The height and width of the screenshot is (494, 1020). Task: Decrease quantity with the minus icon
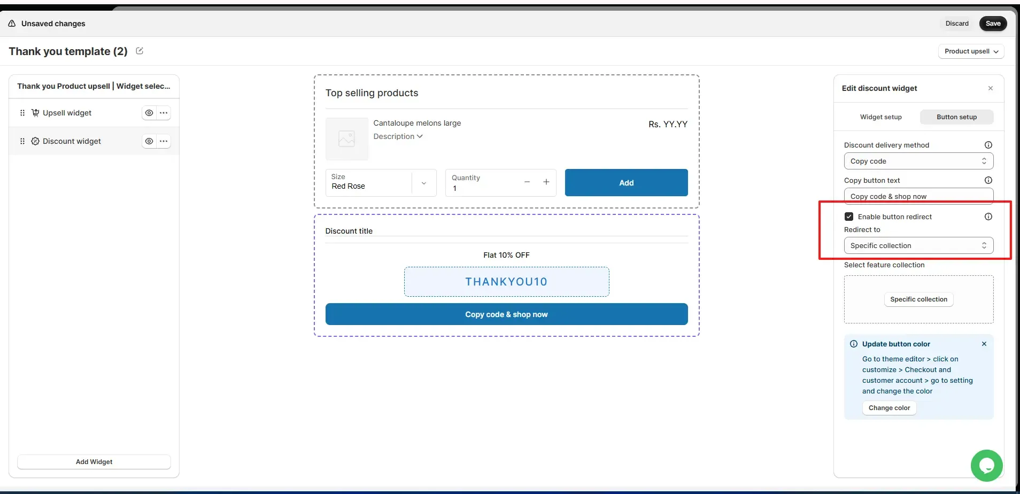527,182
